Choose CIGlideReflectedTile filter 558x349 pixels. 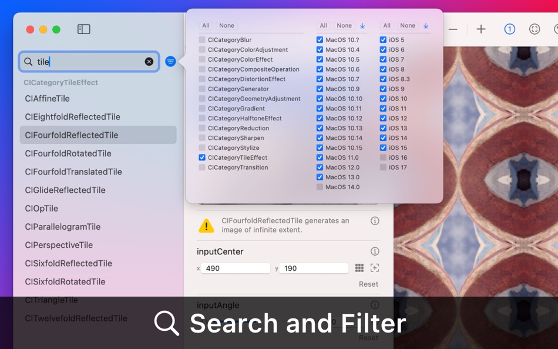pos(98,190)
